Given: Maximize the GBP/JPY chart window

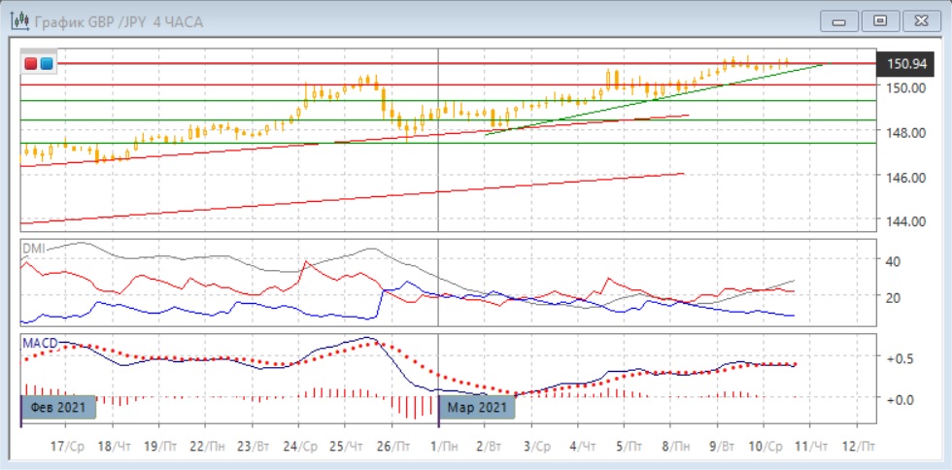Looking at the screenshot, I should point(880,20).
